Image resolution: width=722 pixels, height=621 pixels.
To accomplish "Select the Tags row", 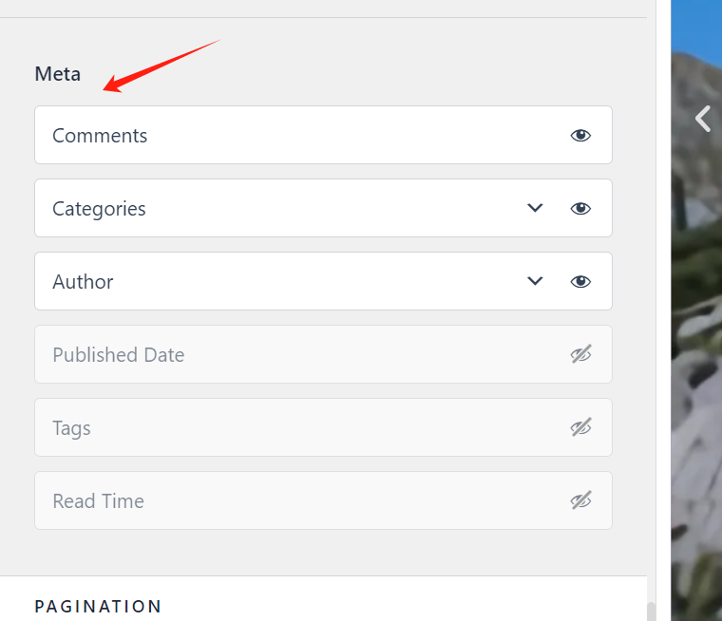I will (x=71, y=428).
